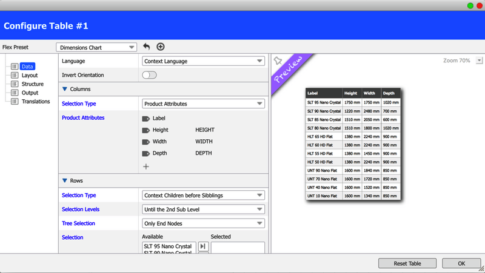485x273 pixels.
Task: Open the Language Context Language dropdown
Action: click(x=203, y=61)
